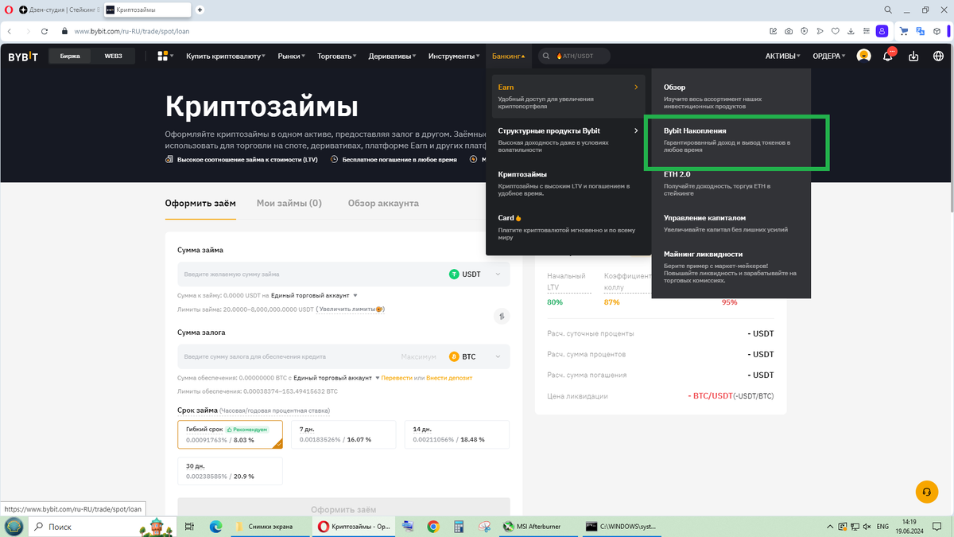Click the padlock site info icon

click(x=65, y=31)
